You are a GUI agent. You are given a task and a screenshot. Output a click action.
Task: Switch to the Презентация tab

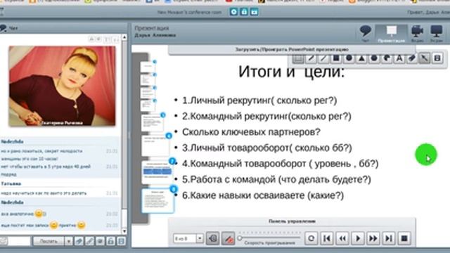coord(391,34)
